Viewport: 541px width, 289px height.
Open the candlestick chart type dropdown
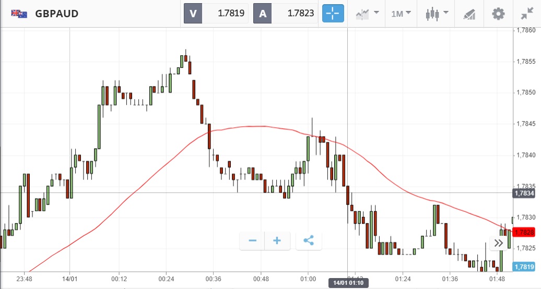pos(437,14)
